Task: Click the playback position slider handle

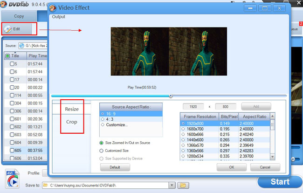Action: pyautogui.click(x=171, y=96)
